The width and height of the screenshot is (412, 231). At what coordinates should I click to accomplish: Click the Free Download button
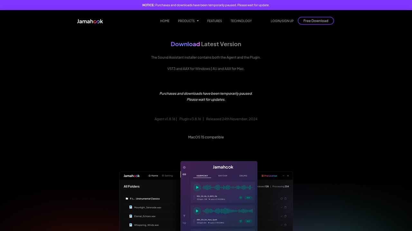[316, 21]
